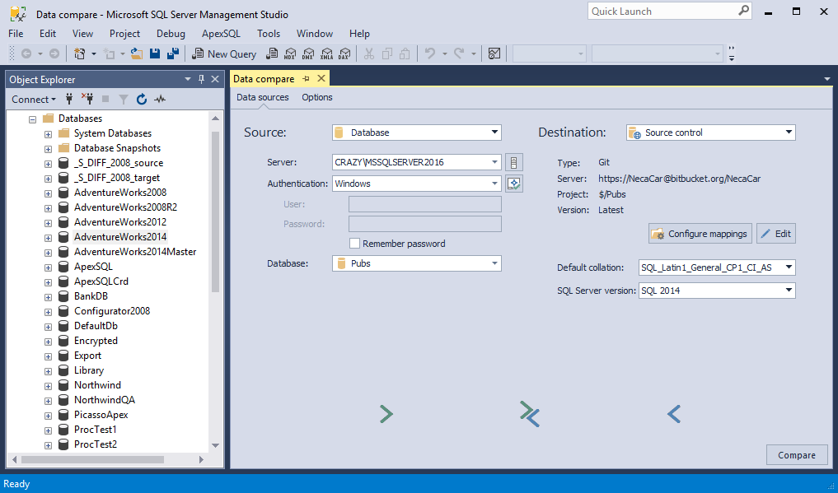Click the pin icon on Data compare tab
The width and height of the screenshot is (838, 493).
[307, 78]
